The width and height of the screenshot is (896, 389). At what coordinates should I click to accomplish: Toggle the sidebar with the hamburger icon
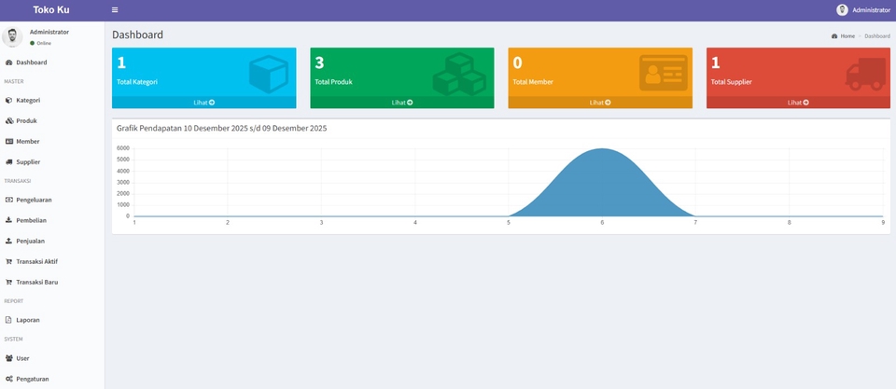click(115, 10)
